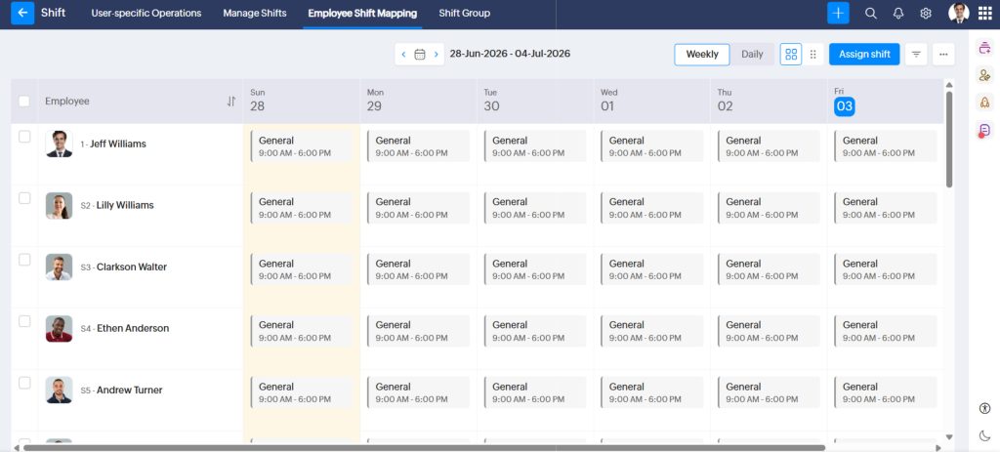This screenshot has width=1000, height=452.
Task: Open the Clarkson Walter employee name
Action: point(132,267)
